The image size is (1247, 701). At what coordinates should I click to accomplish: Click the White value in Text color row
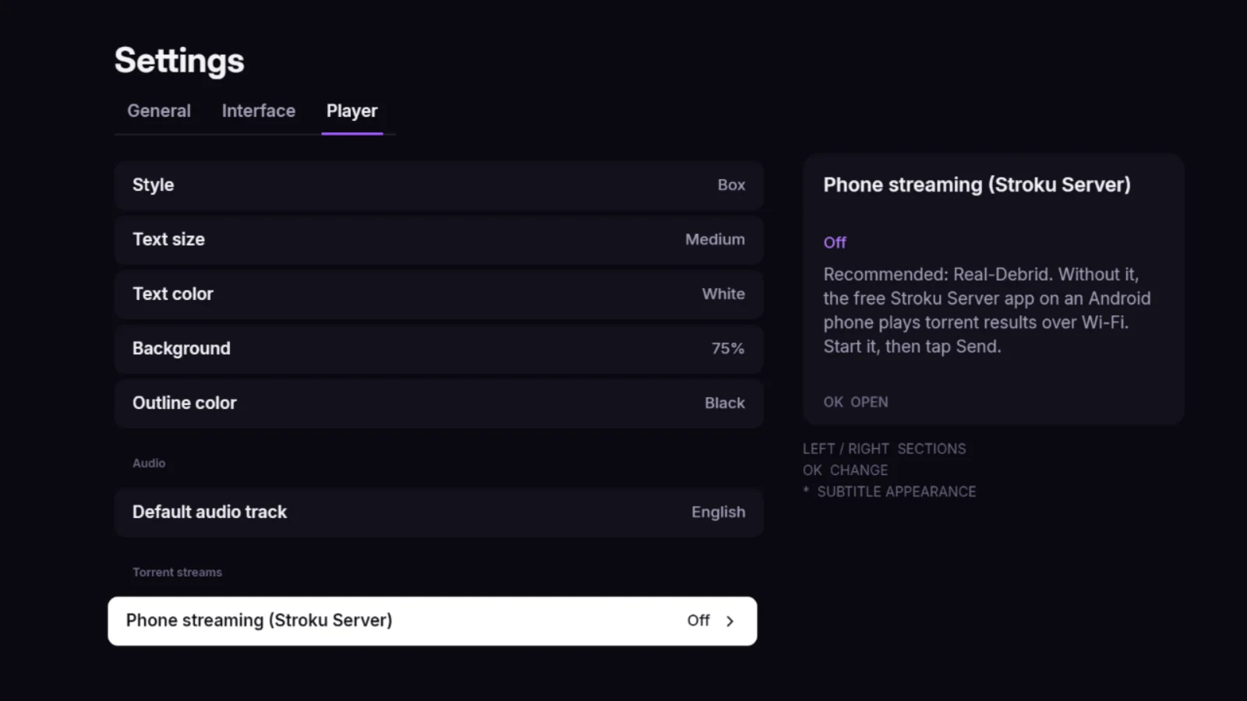(x=723, y=294)
